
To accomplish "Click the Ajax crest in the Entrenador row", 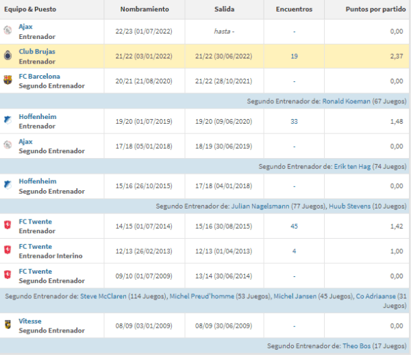I will (x=8, y=30).
